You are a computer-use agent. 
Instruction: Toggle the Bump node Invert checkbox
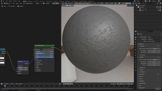[x=18, y=66]
